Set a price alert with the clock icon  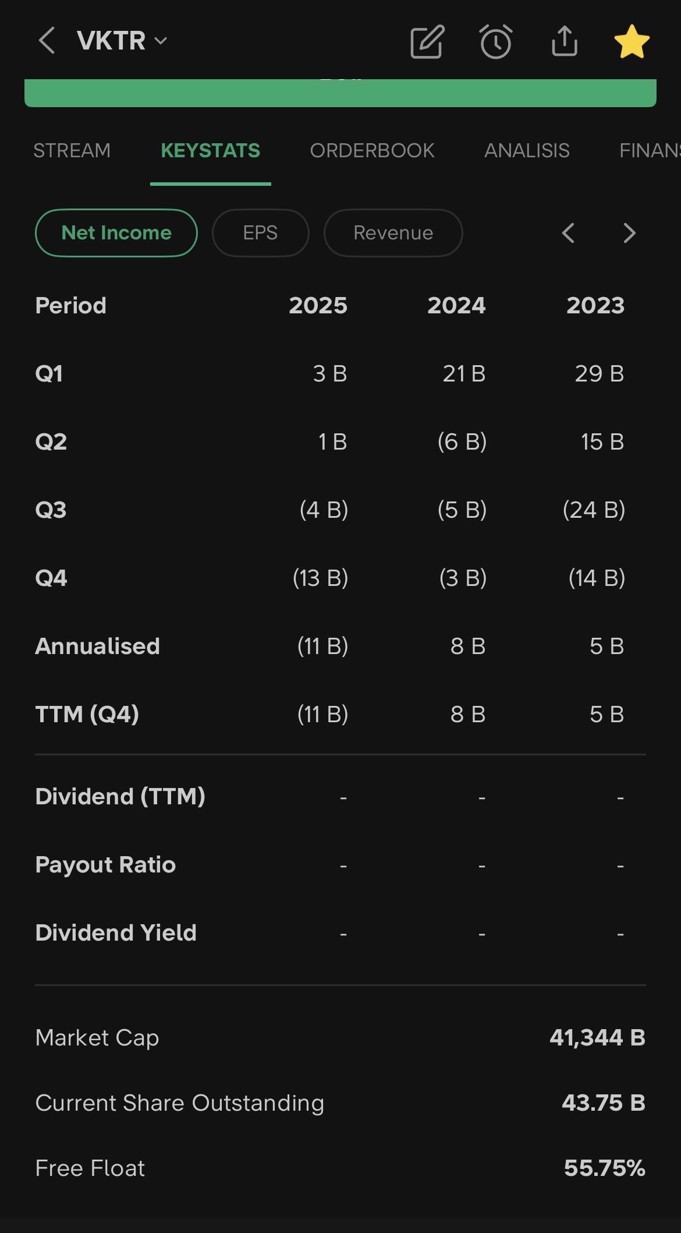[x=496, y=41]
